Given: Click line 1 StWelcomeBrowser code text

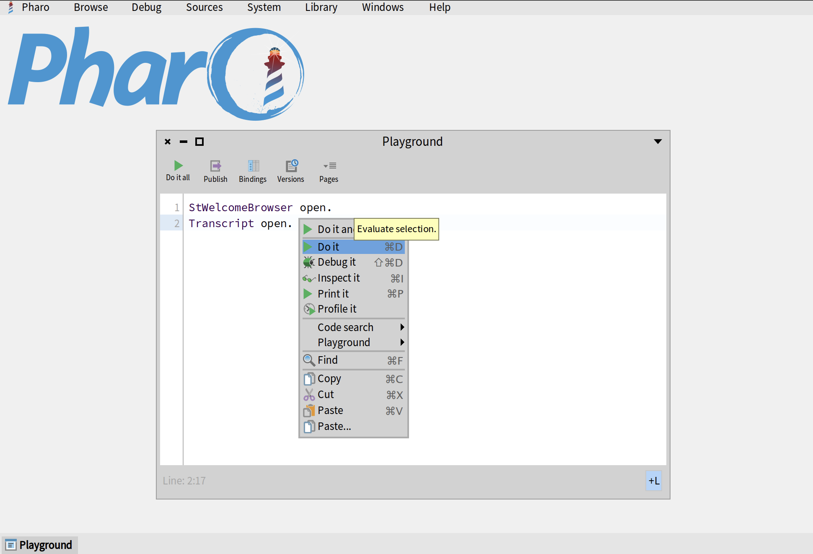Looking at the screenshot, I should tap(241, 207).
